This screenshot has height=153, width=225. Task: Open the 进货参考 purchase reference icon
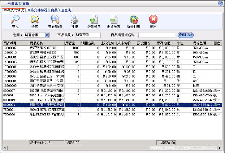click(94, 20)
